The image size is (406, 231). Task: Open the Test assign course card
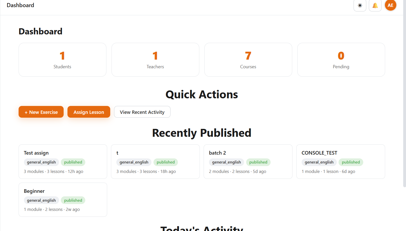coord(63,161)
